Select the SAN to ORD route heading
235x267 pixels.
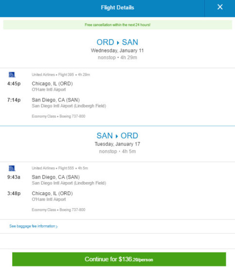point(117,136)
